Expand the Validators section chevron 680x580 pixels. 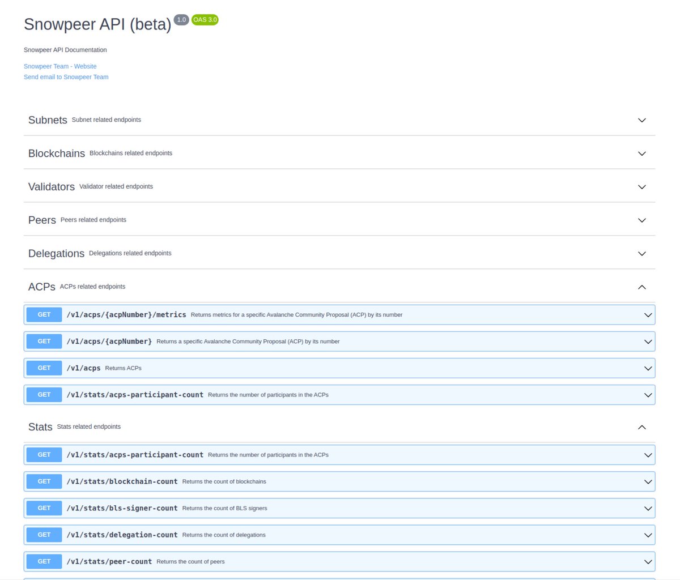(641, 187)
